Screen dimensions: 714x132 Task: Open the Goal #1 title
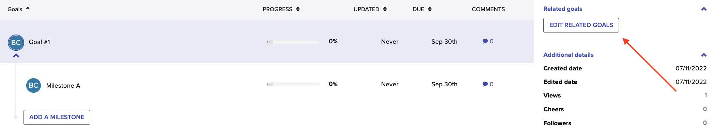pos(40,42)
